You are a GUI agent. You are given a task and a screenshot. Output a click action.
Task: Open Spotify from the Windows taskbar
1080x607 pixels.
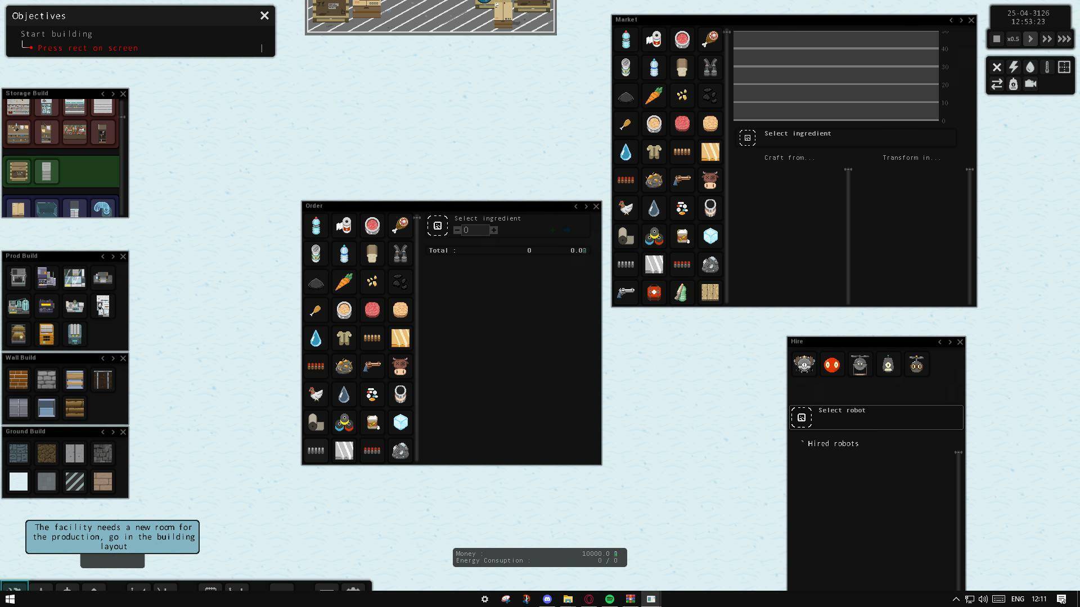click(610, 599)
